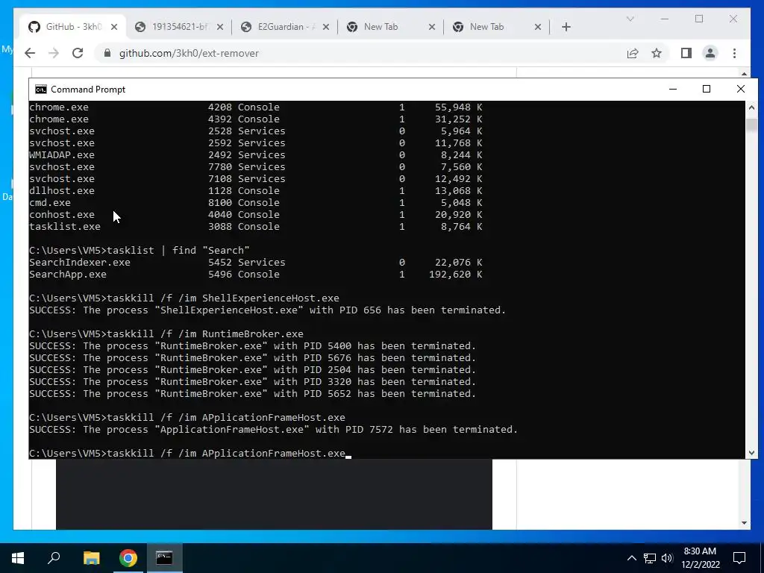Open the notification center
The height and width of the screenshot is (573, 764).
[739, 558]
